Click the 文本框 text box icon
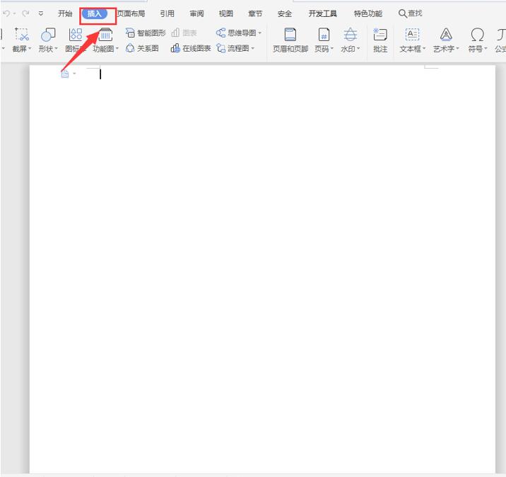The image size is (506, 477). pyautogui.click(x=412, y=34)
